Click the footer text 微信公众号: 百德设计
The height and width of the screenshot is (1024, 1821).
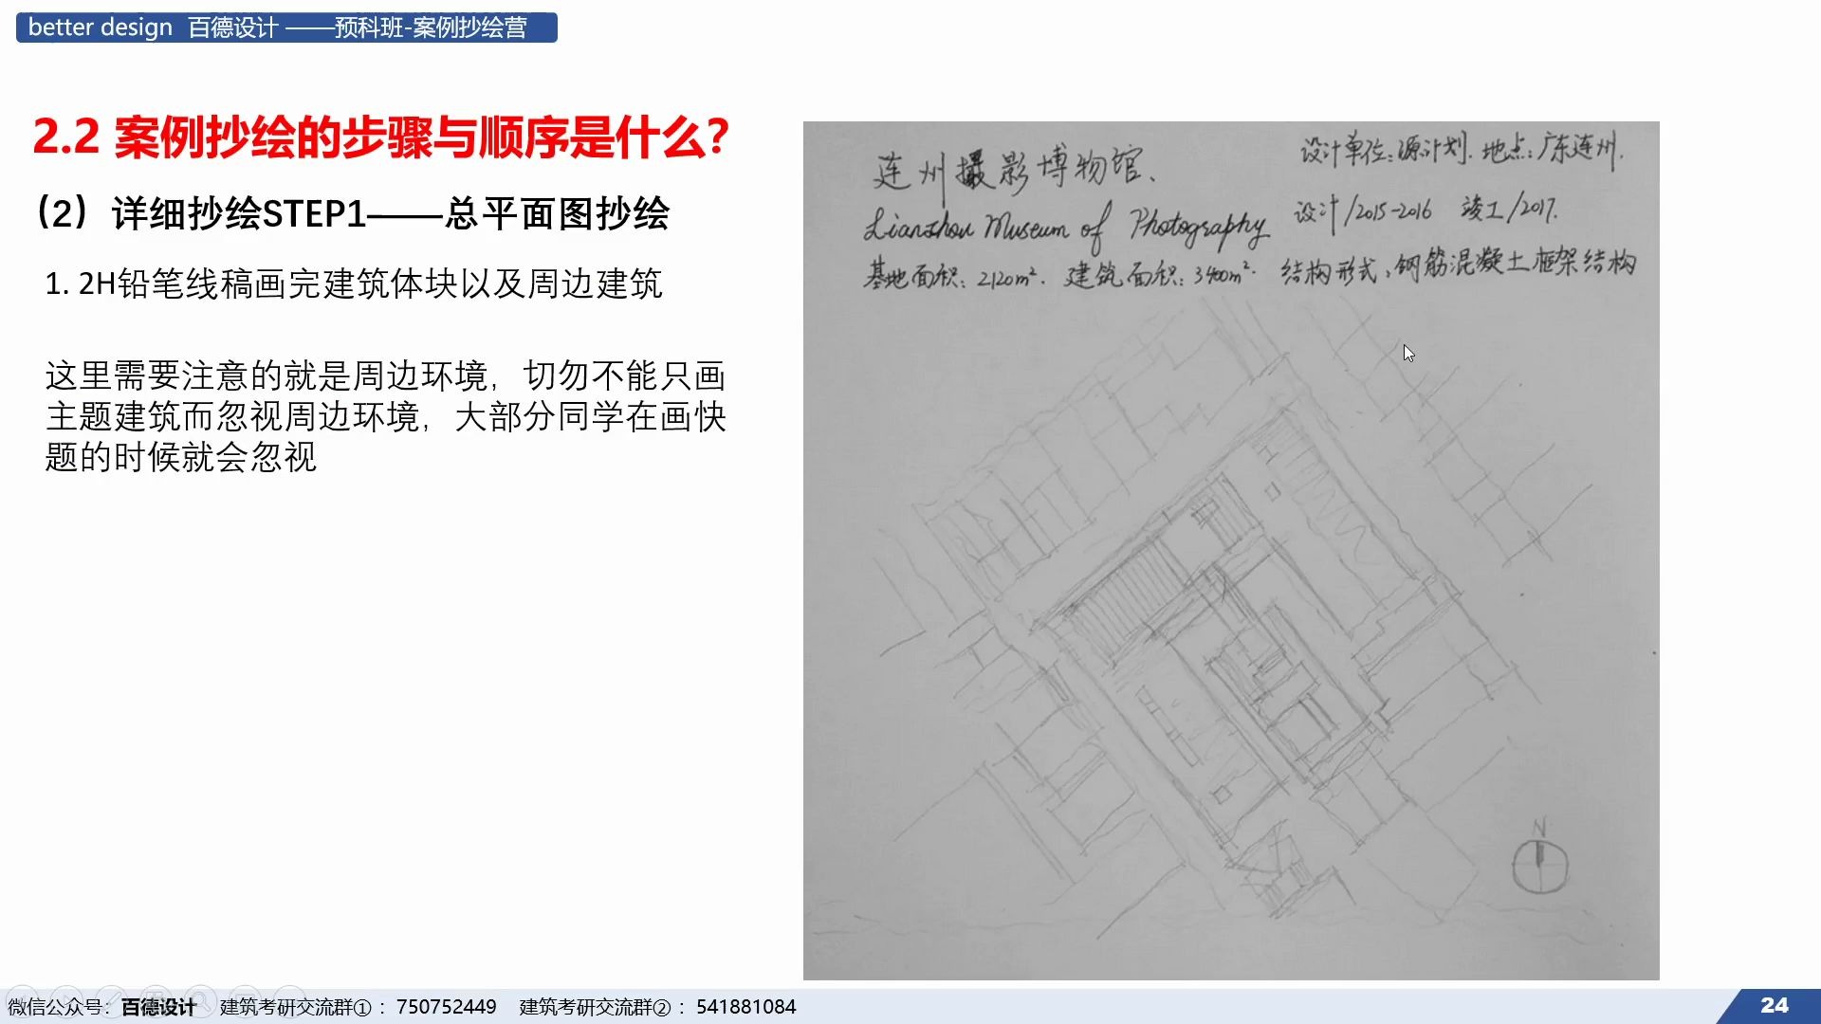pos(101,1007)
